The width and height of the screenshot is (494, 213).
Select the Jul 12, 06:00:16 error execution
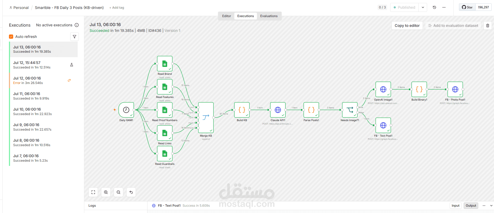click(x=43, y=80)
